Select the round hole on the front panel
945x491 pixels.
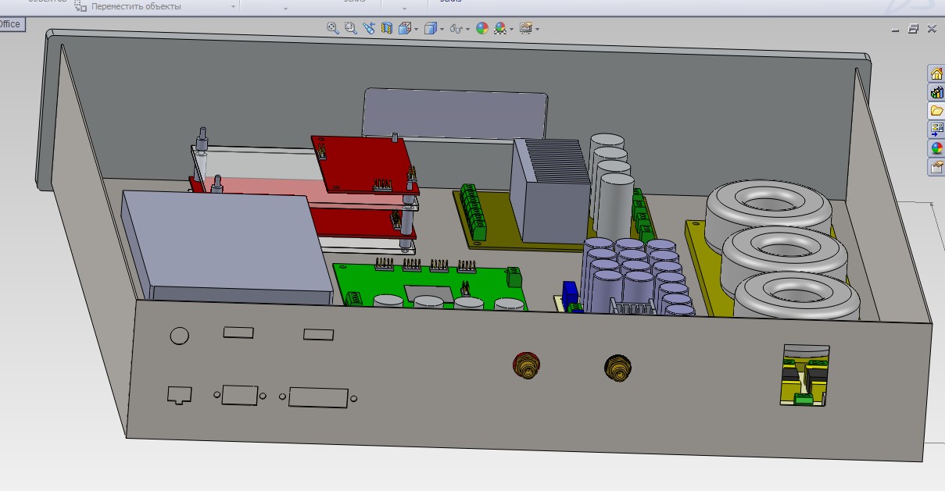pyautogui.click(x=180, y=336)
